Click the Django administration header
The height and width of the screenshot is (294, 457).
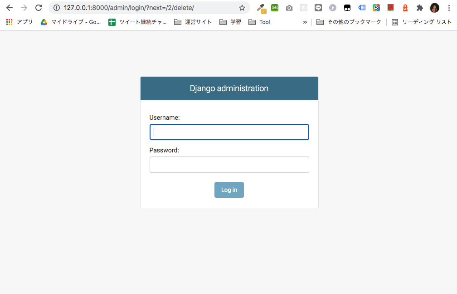click(229, 88)
